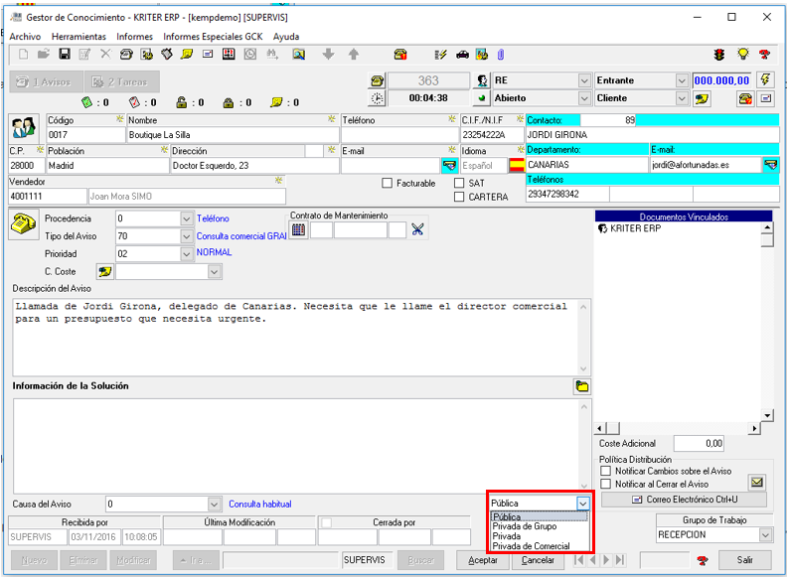
Task: Enable the CARTERA checkbox
Action: pyautogui.click(x=459, y=197)
